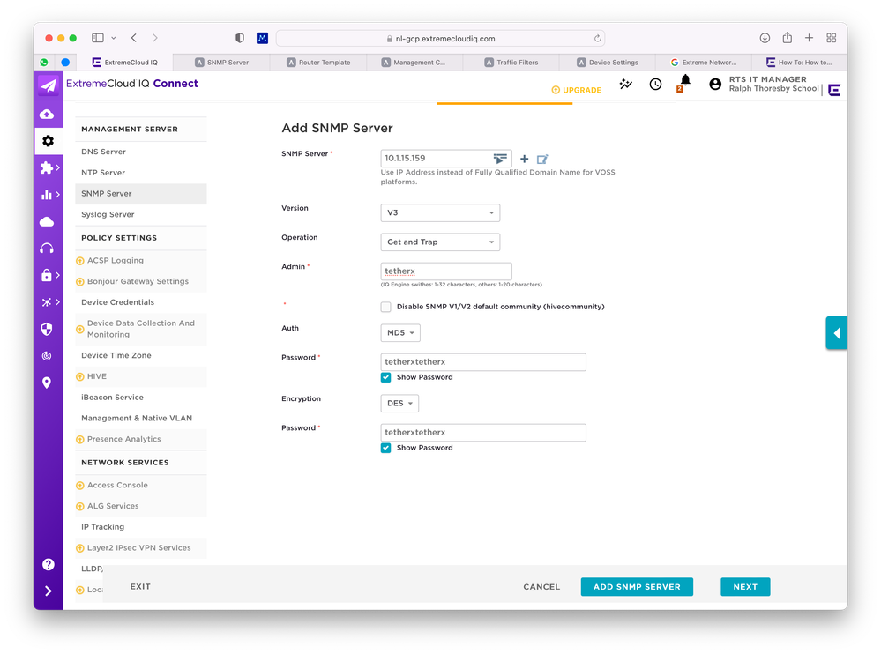Image resolution: width=881 pixels, height=654 pixels.
Task: Open the notifications bell icon
Action: pos(685,81)
